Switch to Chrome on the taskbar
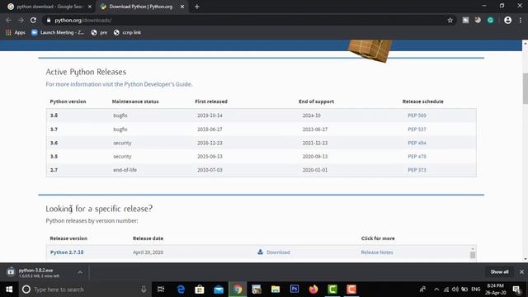This screenshot has width=528, height=297. tap(238, 290)
